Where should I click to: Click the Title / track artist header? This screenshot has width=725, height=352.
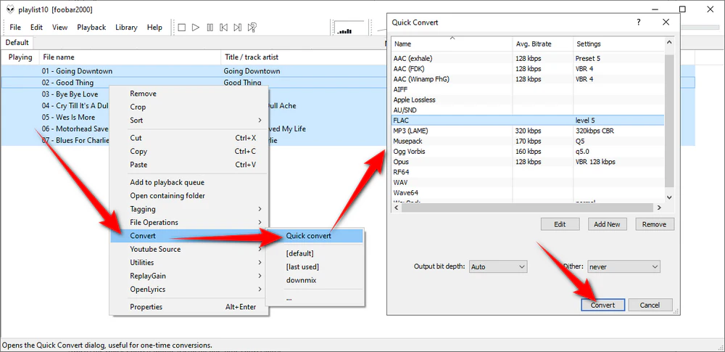pos(303,57)
